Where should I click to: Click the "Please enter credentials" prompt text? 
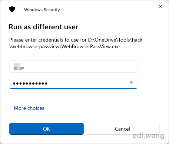[48, 40]
